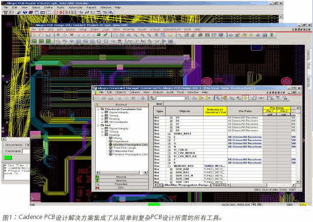Viewport: 313px width, 222px height.
Task: Click the DRC button in left panel
Action: click(x=121, y=188)
